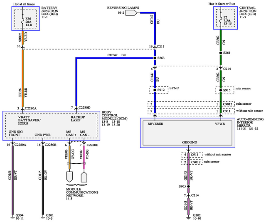Click the S263 splice dot
This screenshot has width=266, height=222.
coord(154,58)
